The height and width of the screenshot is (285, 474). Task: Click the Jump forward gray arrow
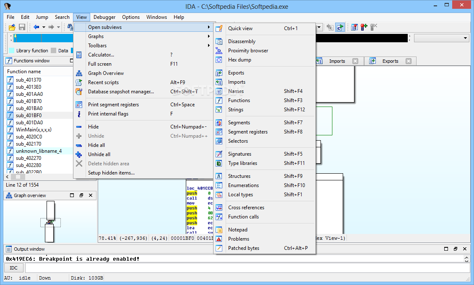[x=51, y=27]
